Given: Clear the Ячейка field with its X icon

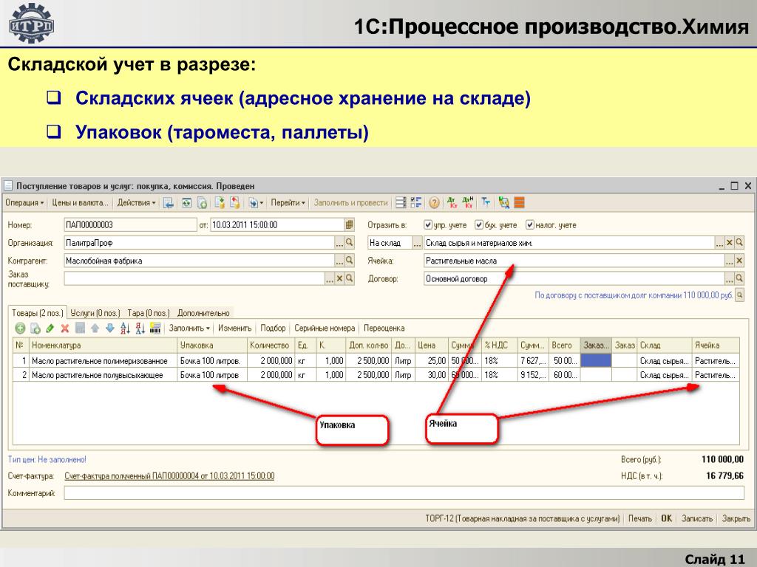Looking at the screenshot, I should pyautogui.click(x=739, y=261).
